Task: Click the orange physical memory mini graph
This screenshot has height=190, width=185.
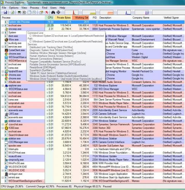Action: click(107, 13)
